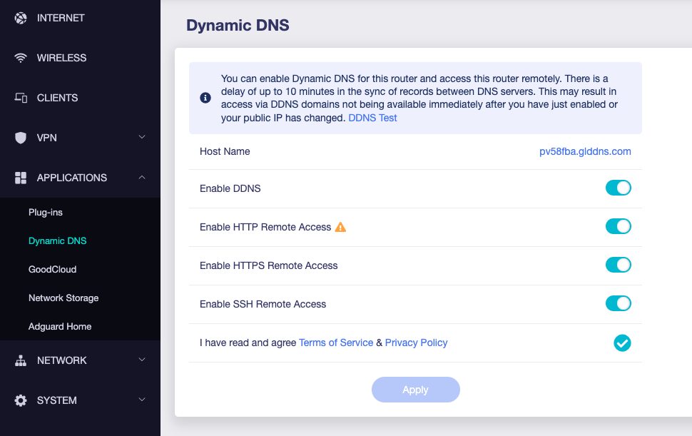The width and height of the screenshot is (692, 436).
Task: Click the VPN shield icon
Action: coord(20,138)
